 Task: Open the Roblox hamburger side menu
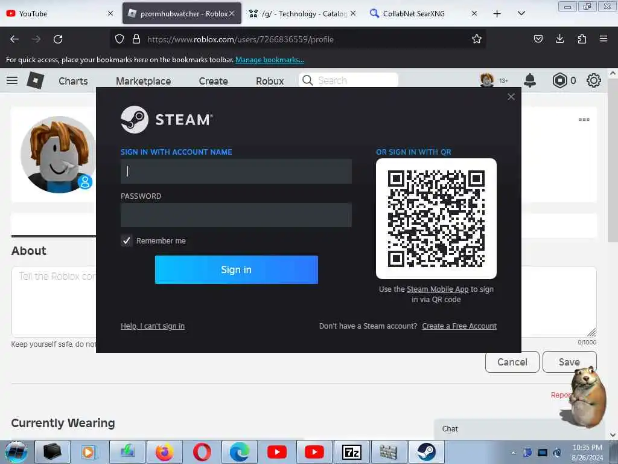click(x=12, y=80)
